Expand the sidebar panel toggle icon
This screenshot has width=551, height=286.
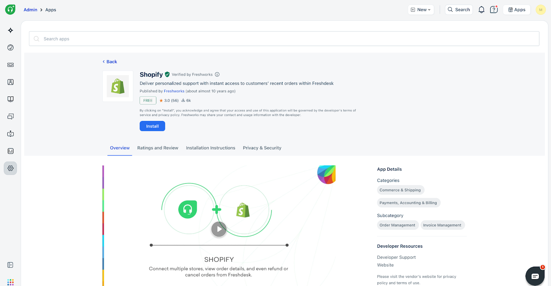[x=10, y=265]
